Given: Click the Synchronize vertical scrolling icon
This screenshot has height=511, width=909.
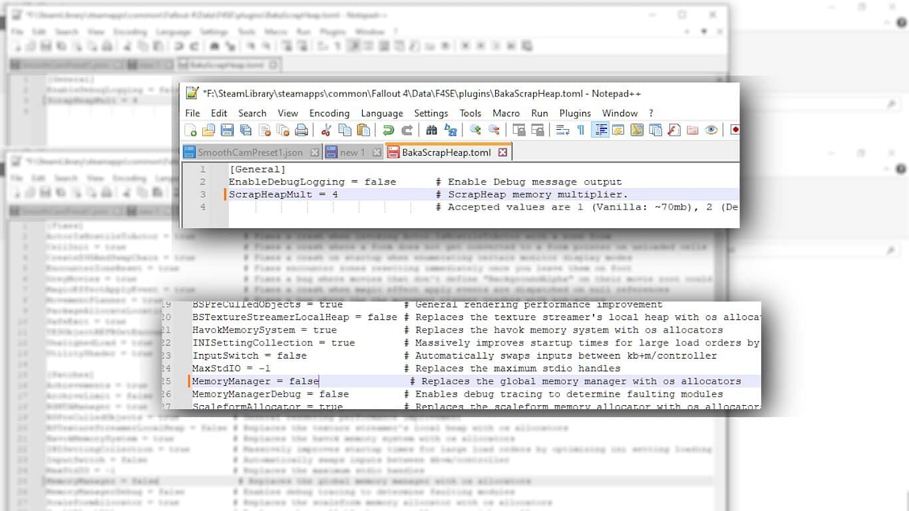Looking at the screenshot, I should tap(518, 130).
